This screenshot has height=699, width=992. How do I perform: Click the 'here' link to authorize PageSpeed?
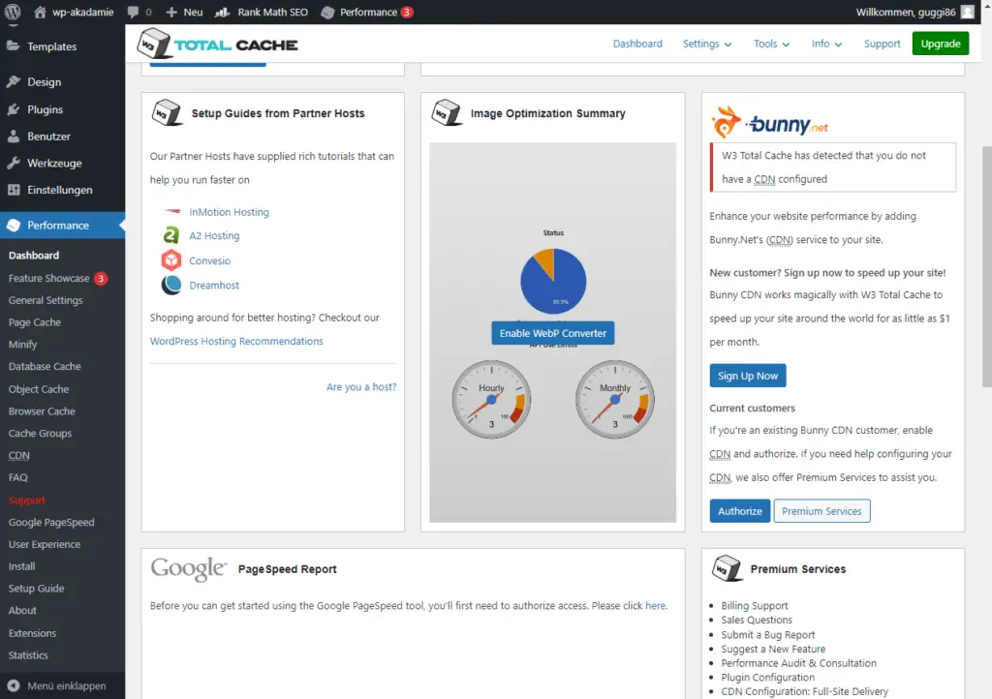click(656, 605)
